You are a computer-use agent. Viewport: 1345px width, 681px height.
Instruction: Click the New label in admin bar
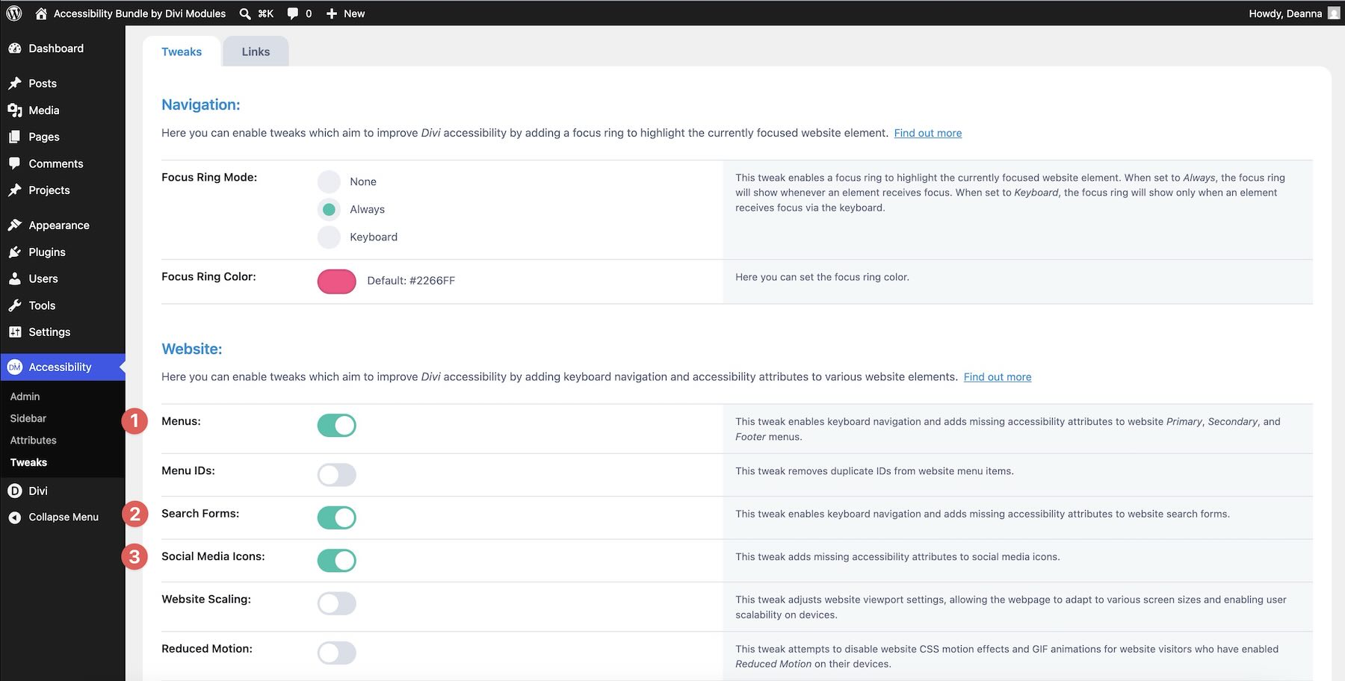[354, 13]
